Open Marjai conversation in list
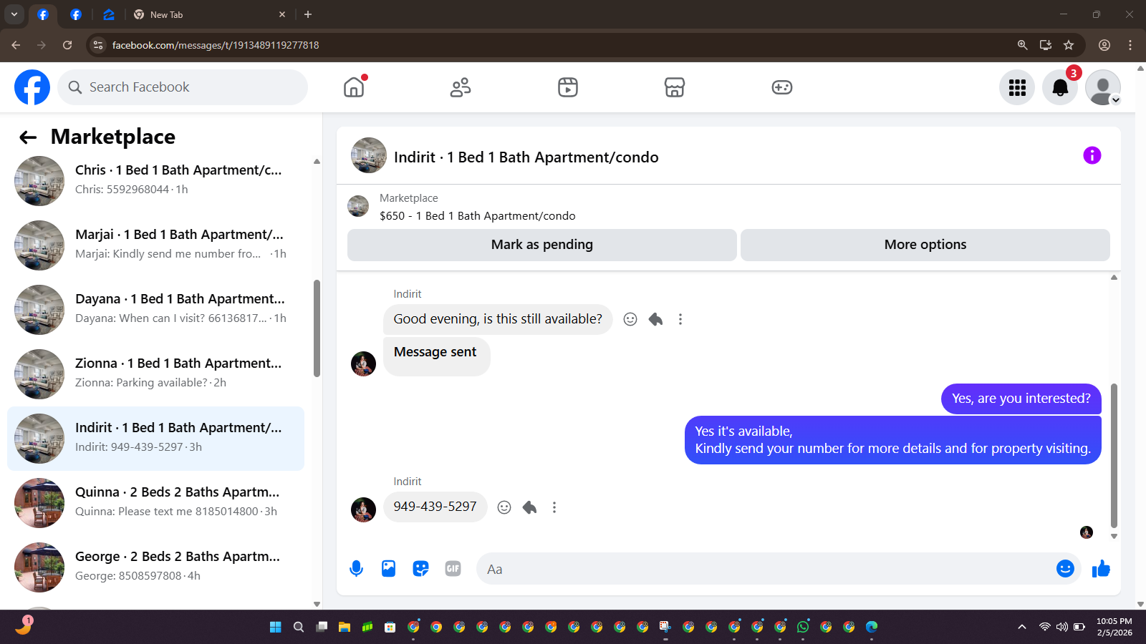The image size is (1146, 644). (x=156, y=245)
